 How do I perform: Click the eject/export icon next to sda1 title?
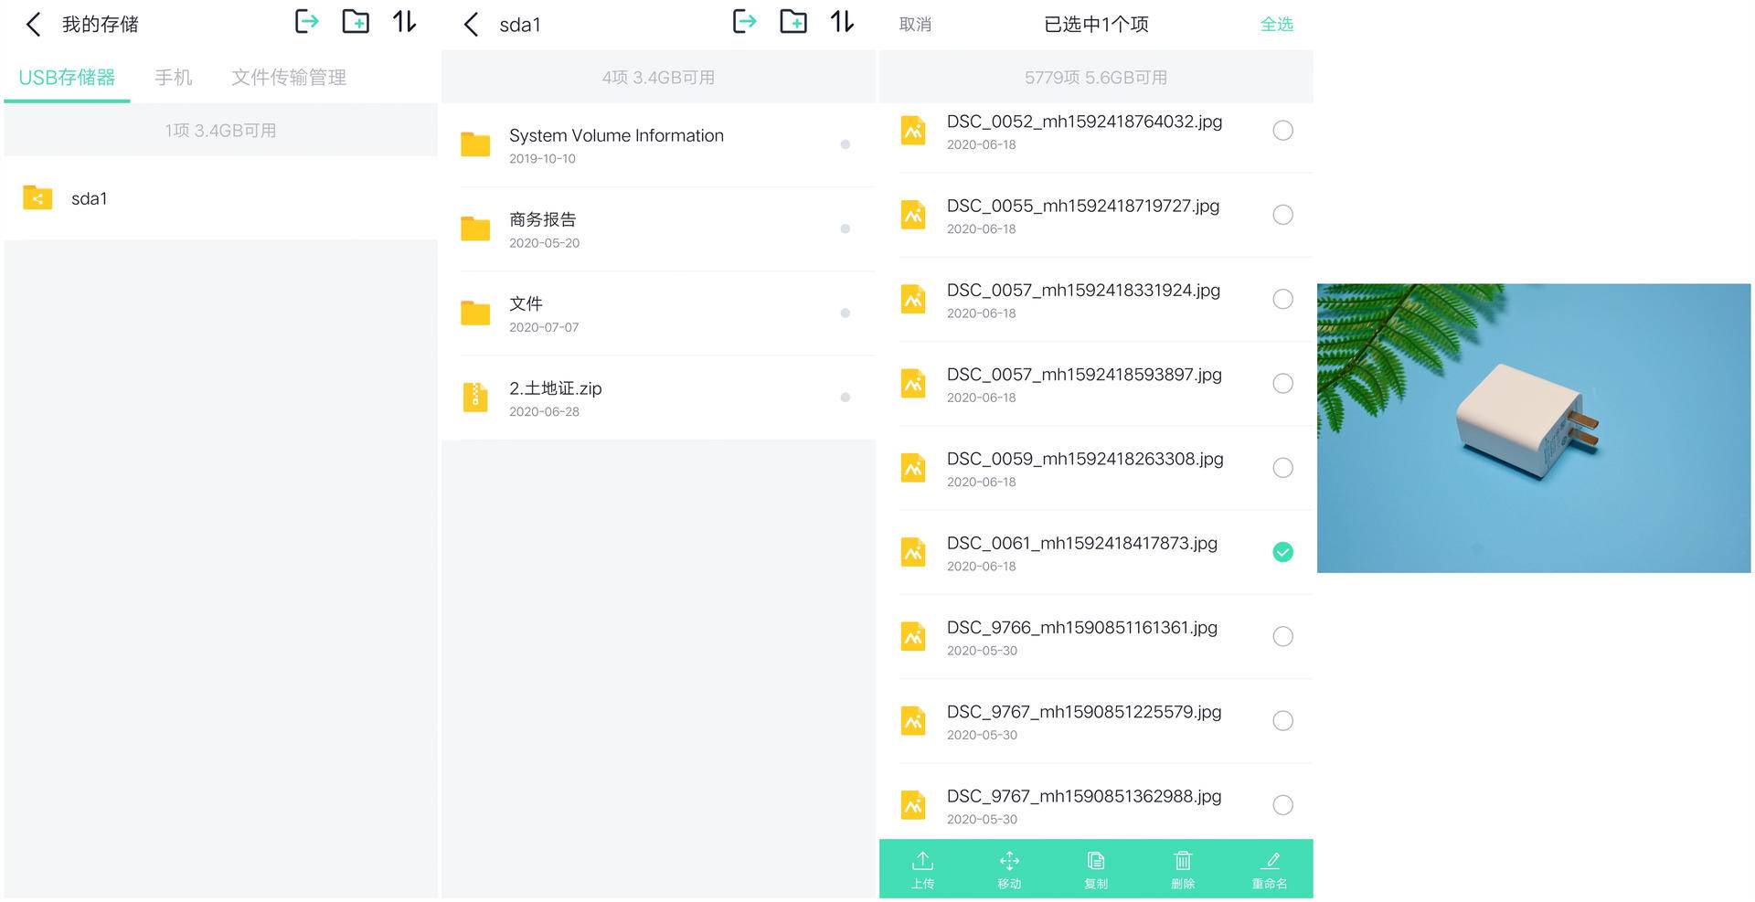pos(746,23)
